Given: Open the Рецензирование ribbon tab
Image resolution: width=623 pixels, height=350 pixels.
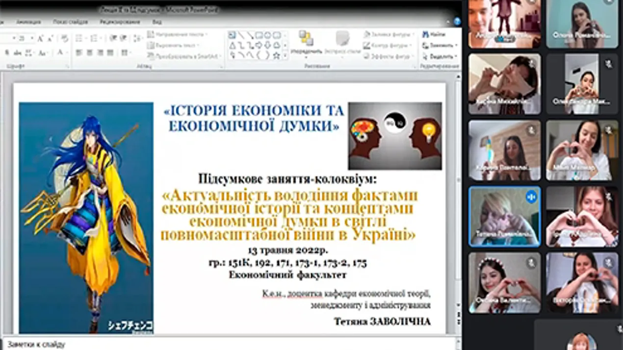Looking at the screenshot, I should pyautogui.click(x=120, y=22).
